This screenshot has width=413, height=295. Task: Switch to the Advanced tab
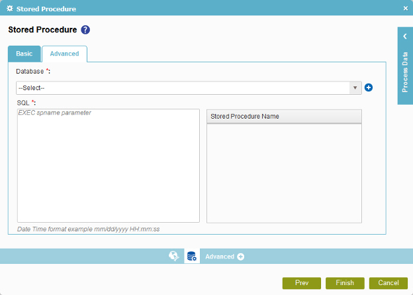pyautogui.click(x=65, y=54)
